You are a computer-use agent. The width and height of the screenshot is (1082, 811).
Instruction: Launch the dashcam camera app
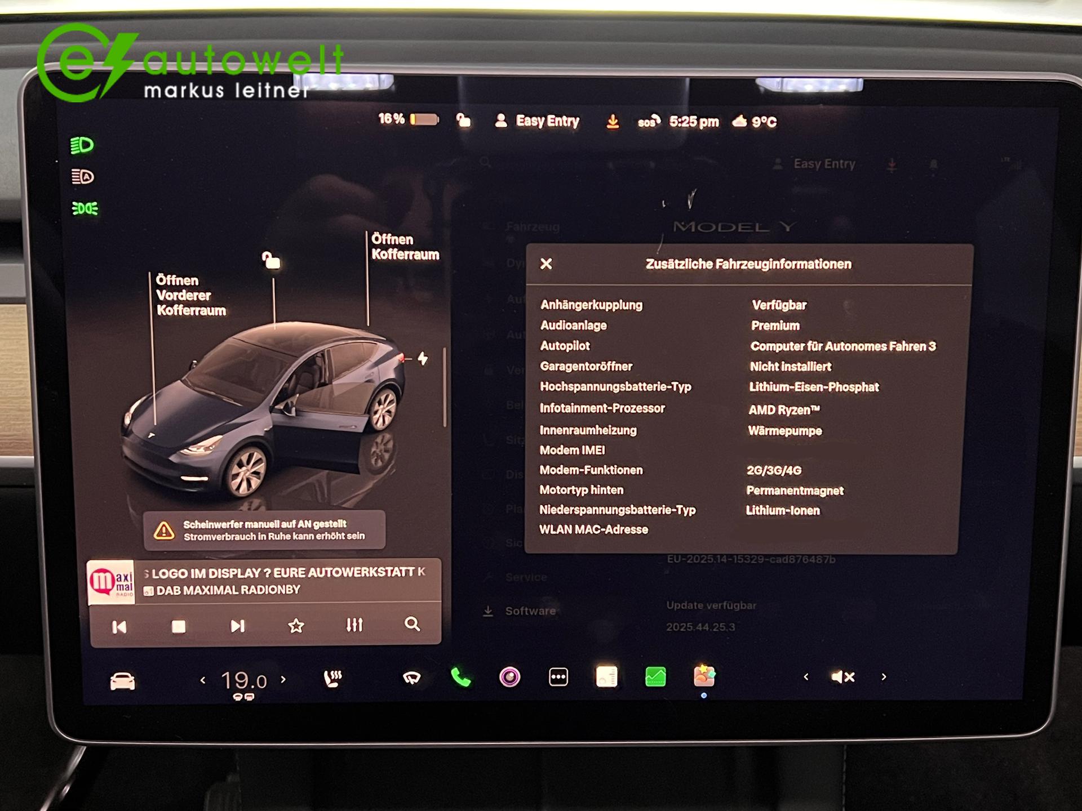(x=509, y=677)
